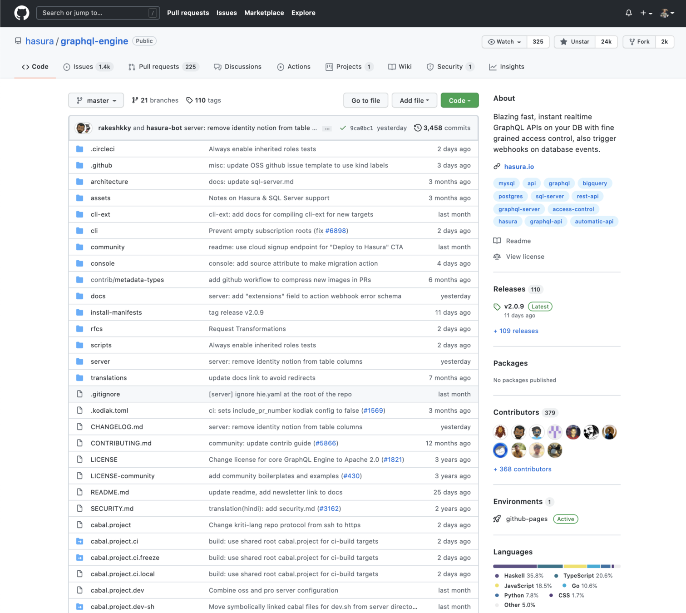
Task: Show the + 109 releases list
Action: (516, 331)
